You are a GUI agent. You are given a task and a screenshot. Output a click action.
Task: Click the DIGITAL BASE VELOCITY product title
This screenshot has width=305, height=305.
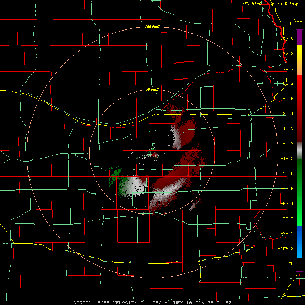tap(105, 303)
